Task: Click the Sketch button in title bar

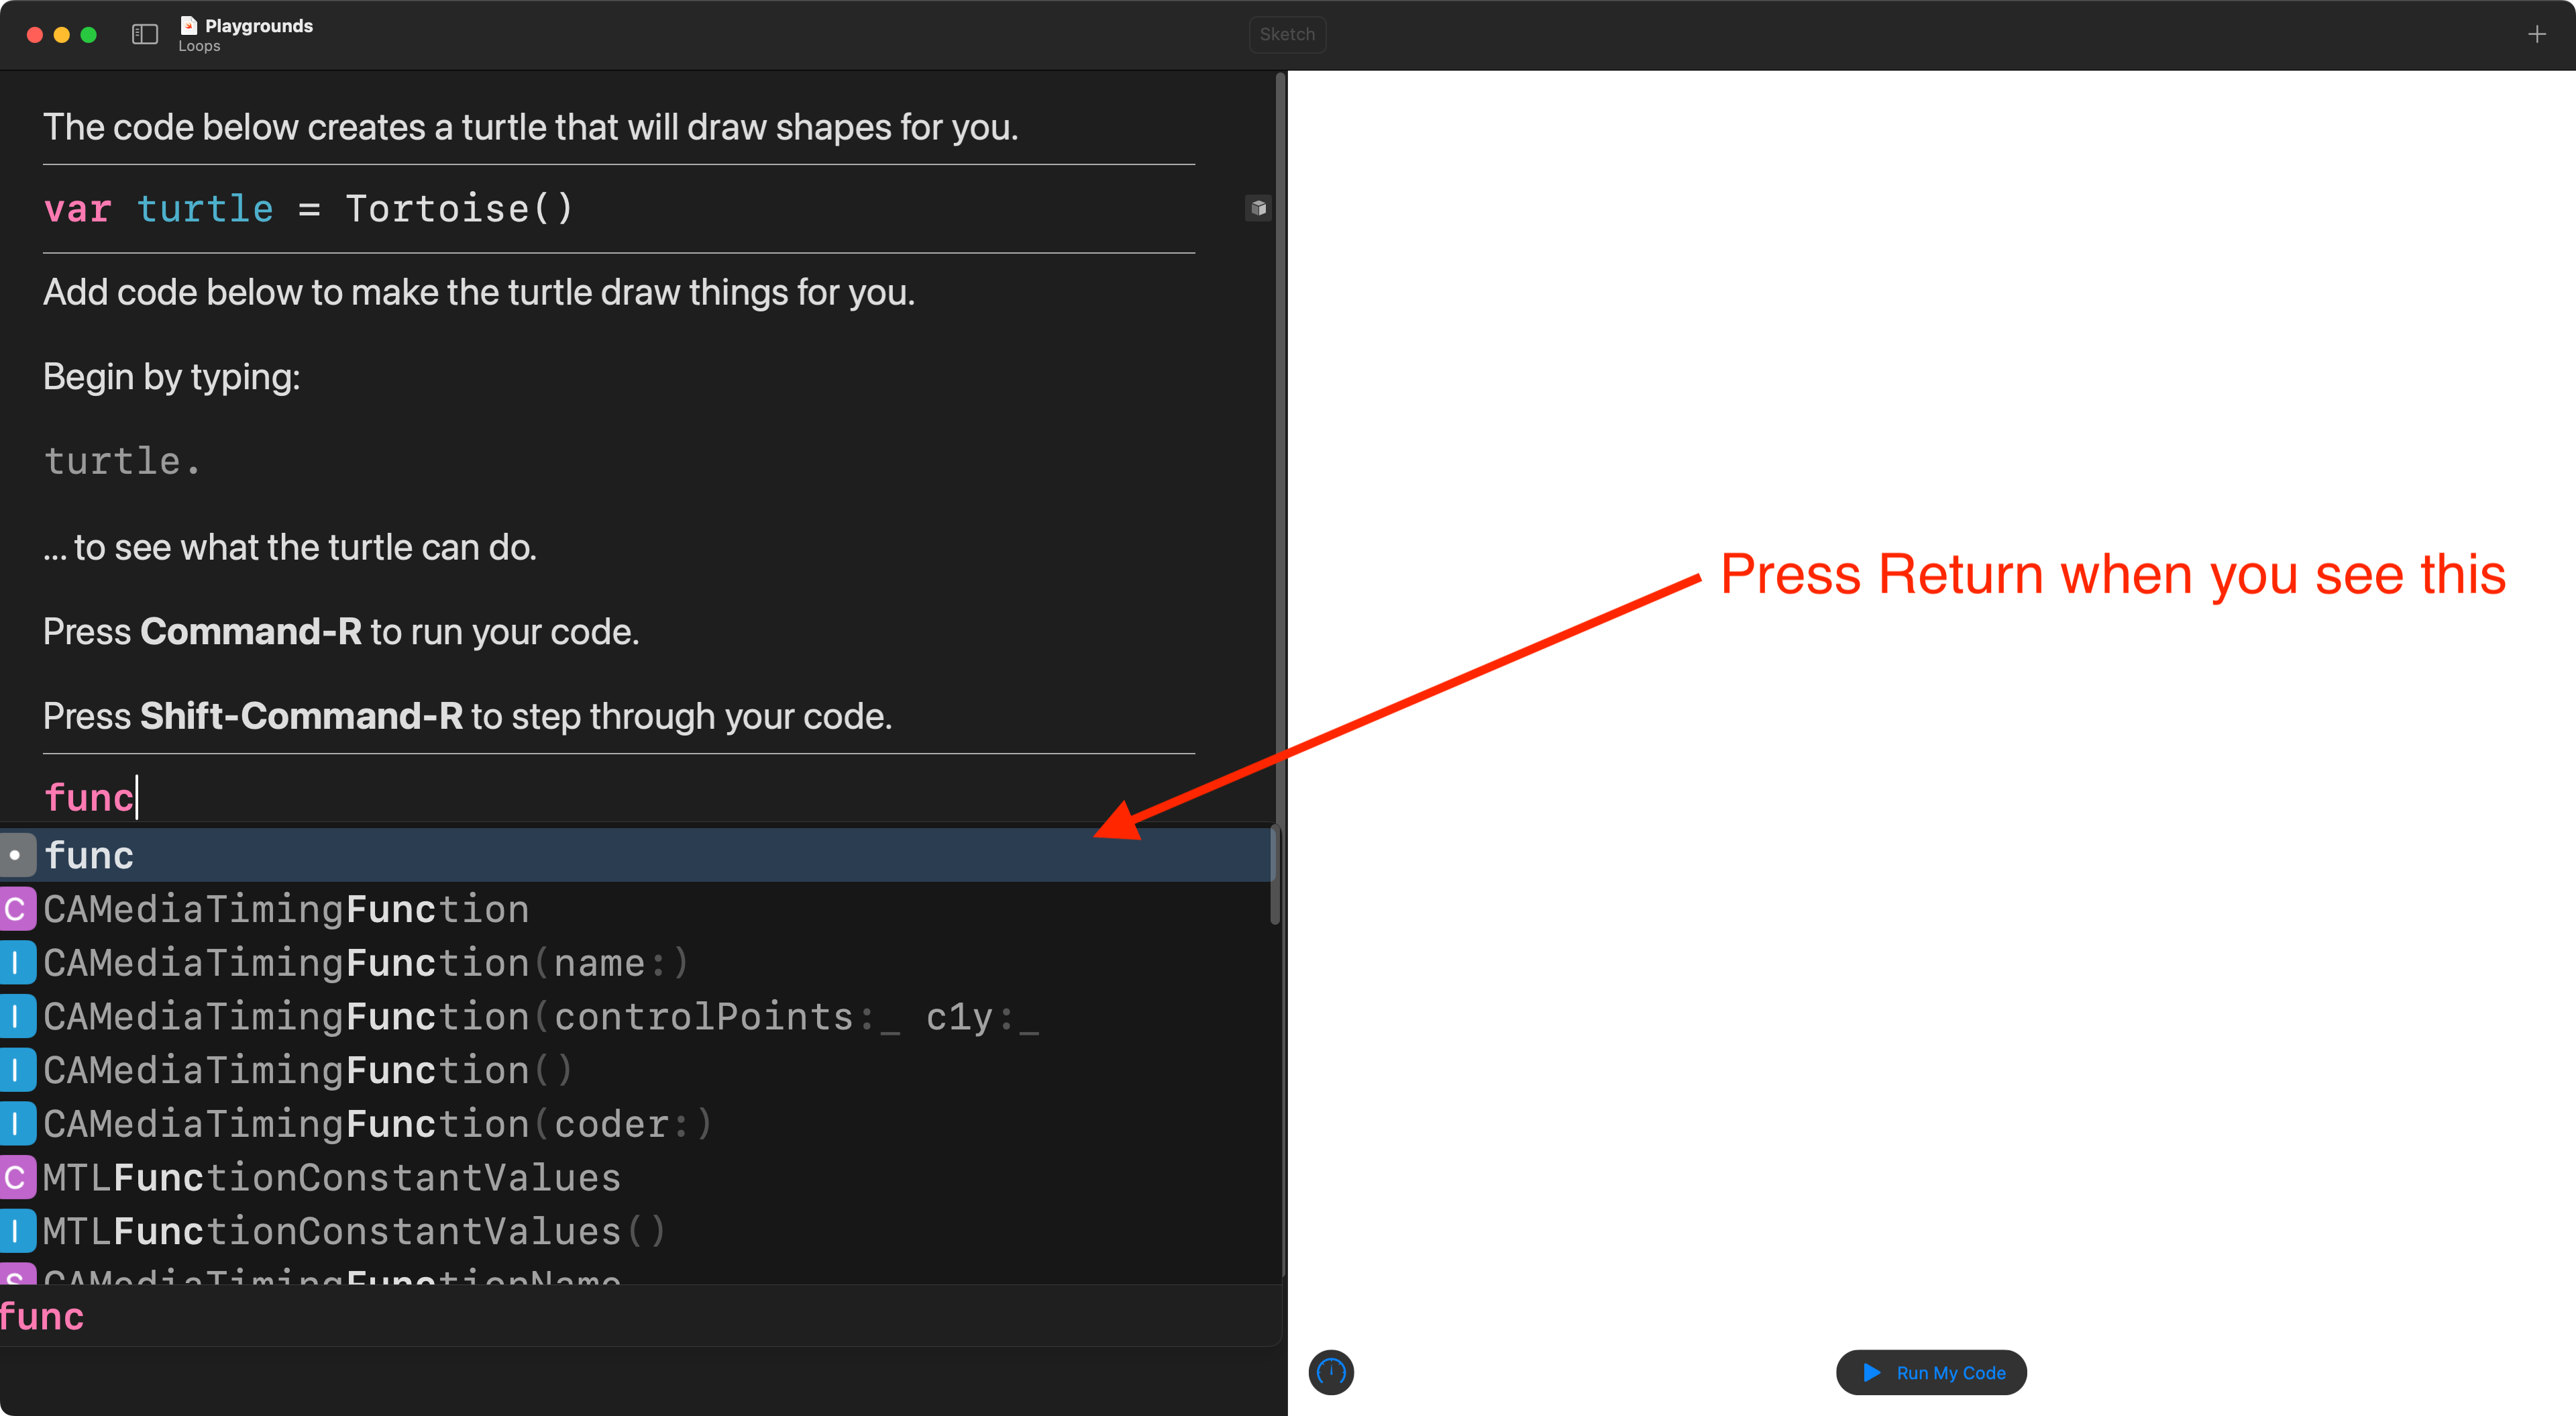Action: [x=1287, y=35]
